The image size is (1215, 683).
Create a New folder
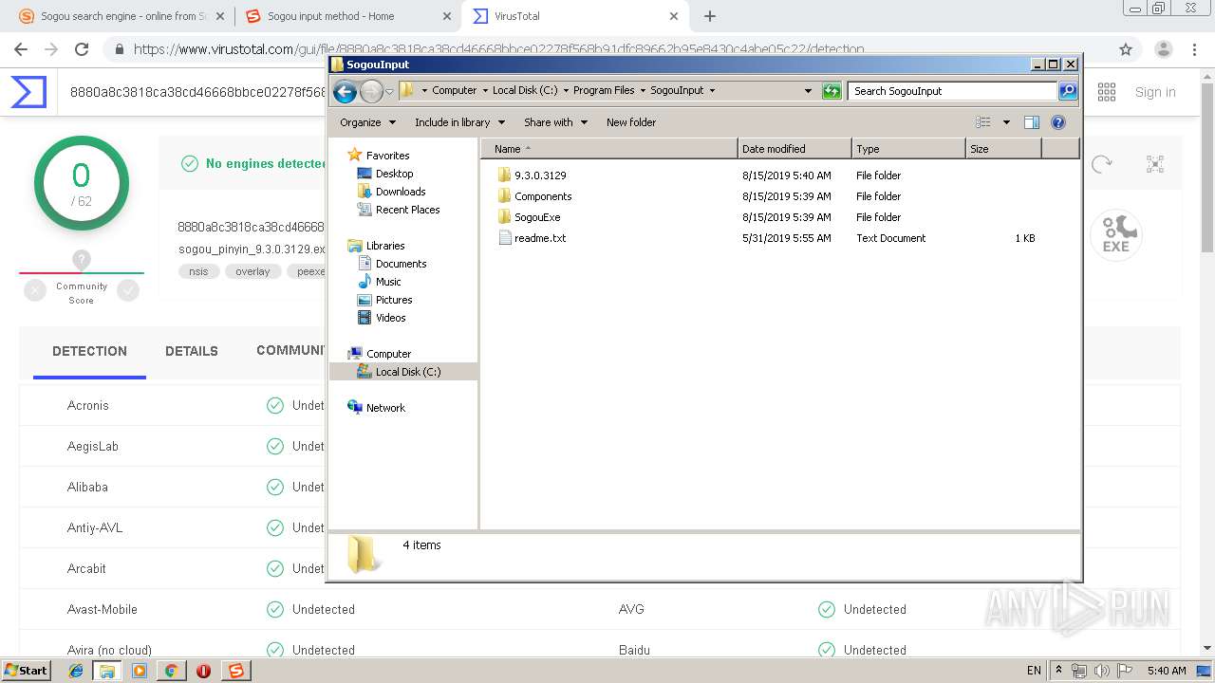[x=631, y=122]
